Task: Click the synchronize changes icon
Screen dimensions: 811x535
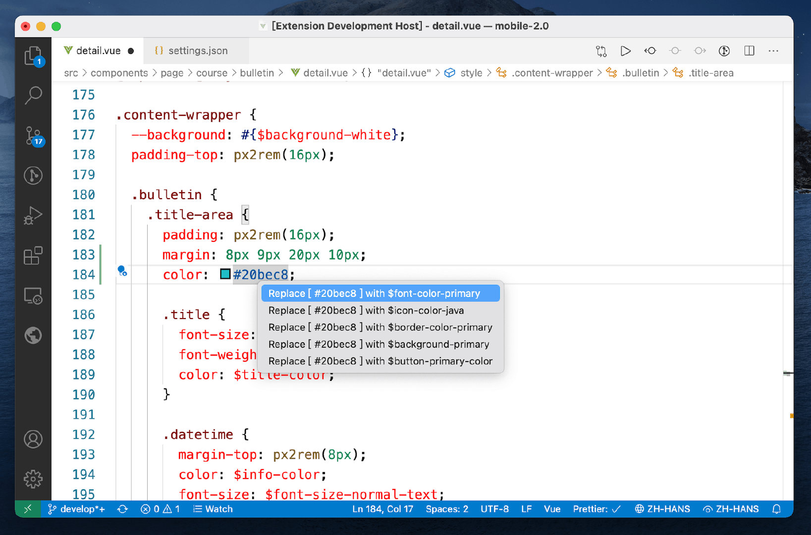Action: point(122,509)
